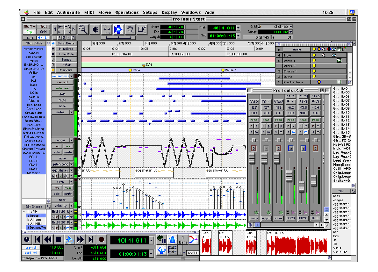Click the Go to End transport button
Screen dimensions: 378x272
(x=91, y=239)
